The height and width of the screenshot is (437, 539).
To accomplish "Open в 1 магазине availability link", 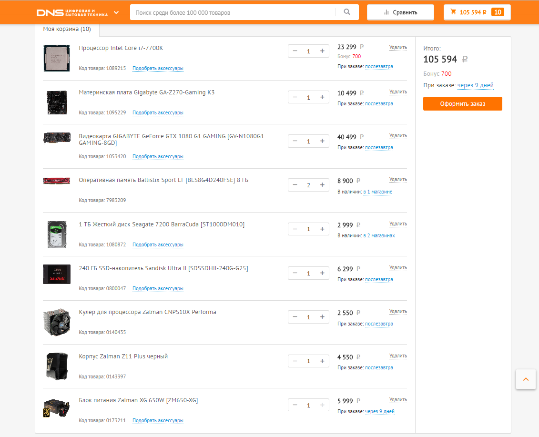I will tap(378, 192).
